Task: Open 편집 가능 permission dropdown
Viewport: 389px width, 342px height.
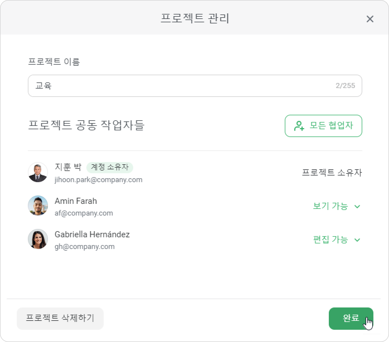Action: coord(337,240)
